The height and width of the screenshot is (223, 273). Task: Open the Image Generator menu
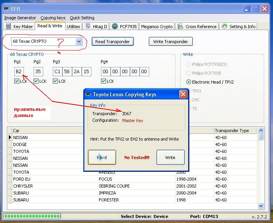tap(20, 18)
